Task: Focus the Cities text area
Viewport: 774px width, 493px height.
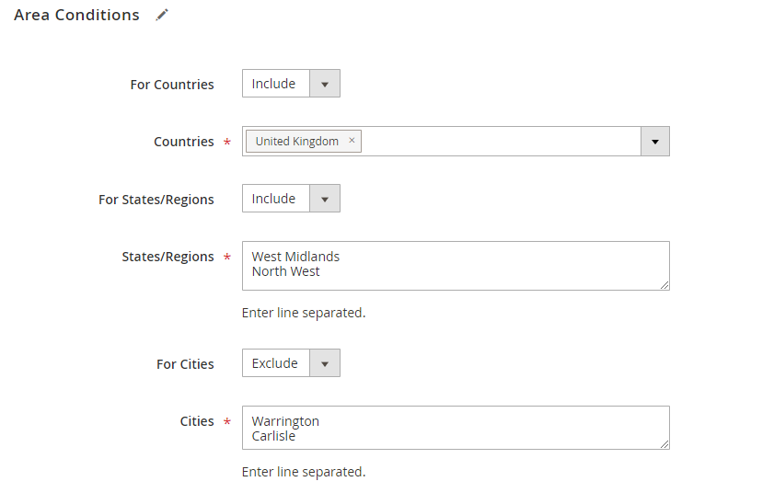Action: click(x=455, y=428)
